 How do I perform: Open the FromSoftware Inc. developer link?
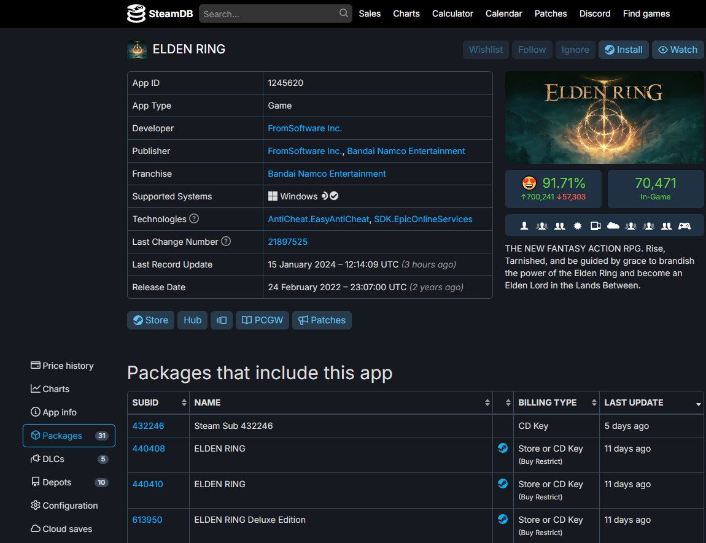[305, 128]
